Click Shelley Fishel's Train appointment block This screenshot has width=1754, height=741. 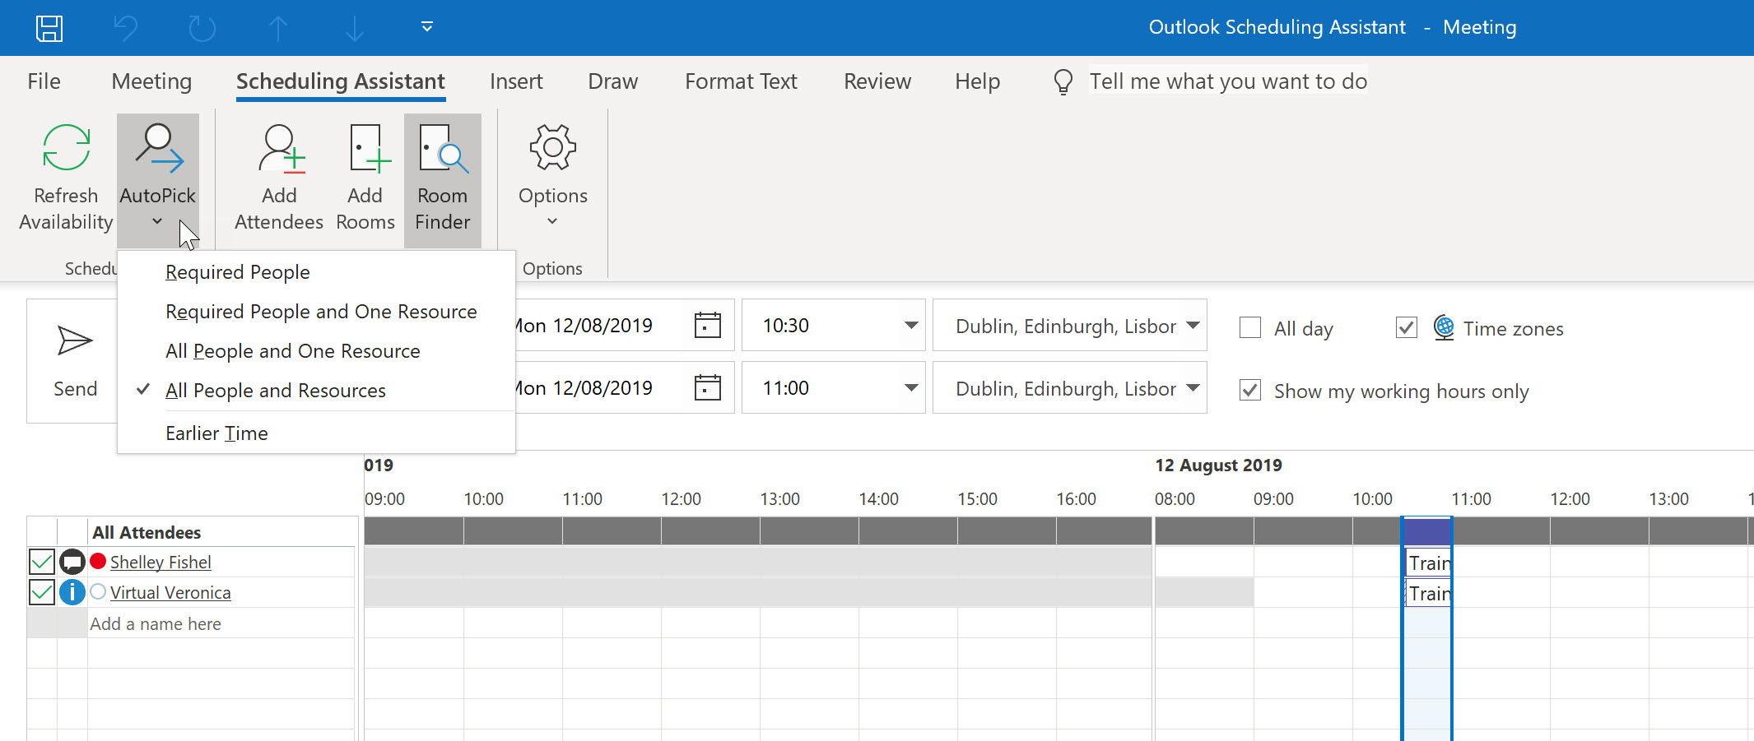tap(1427, 563)
